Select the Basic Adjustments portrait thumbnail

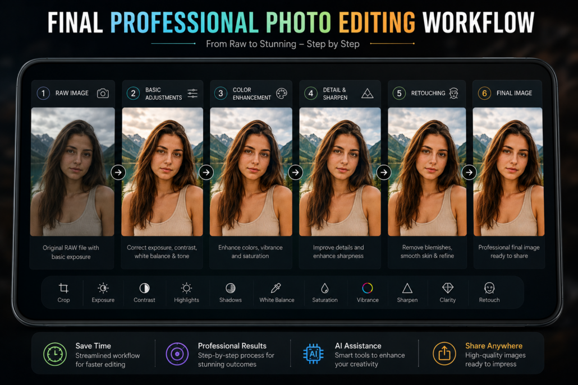(x=162, y=171)
